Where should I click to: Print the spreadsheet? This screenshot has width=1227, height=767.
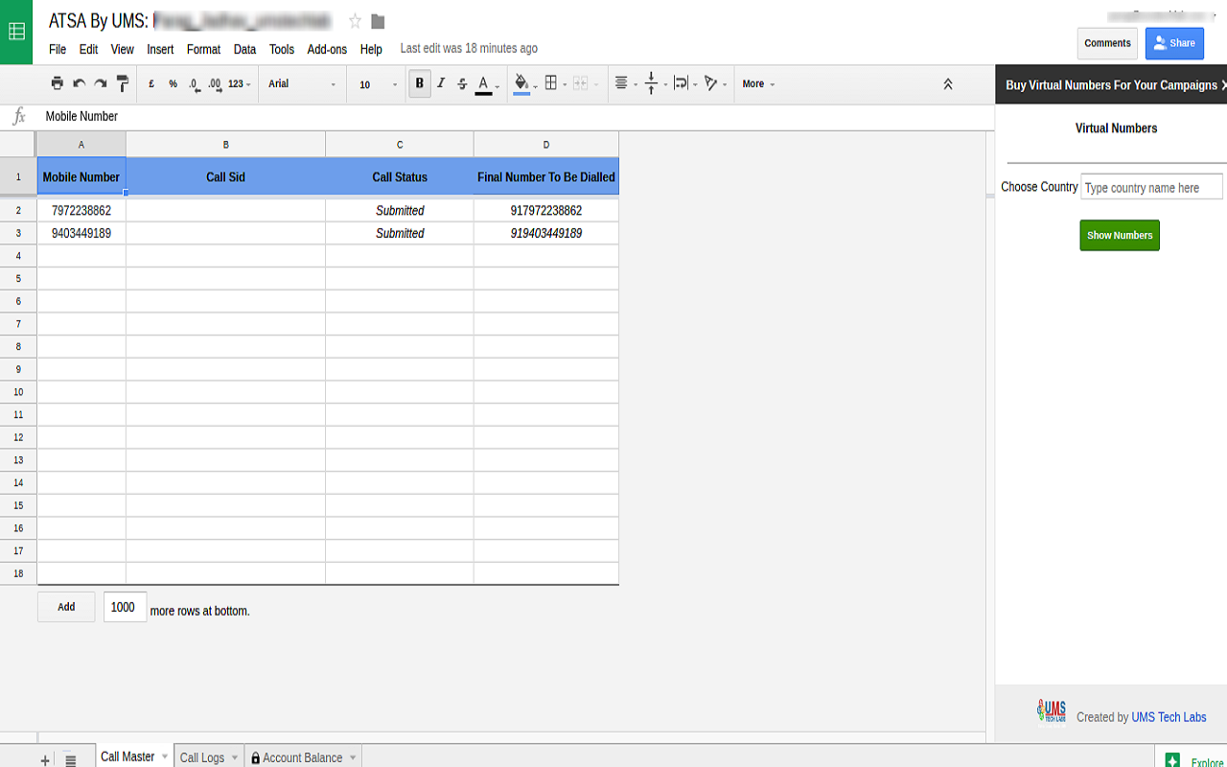tap(57, 83)
